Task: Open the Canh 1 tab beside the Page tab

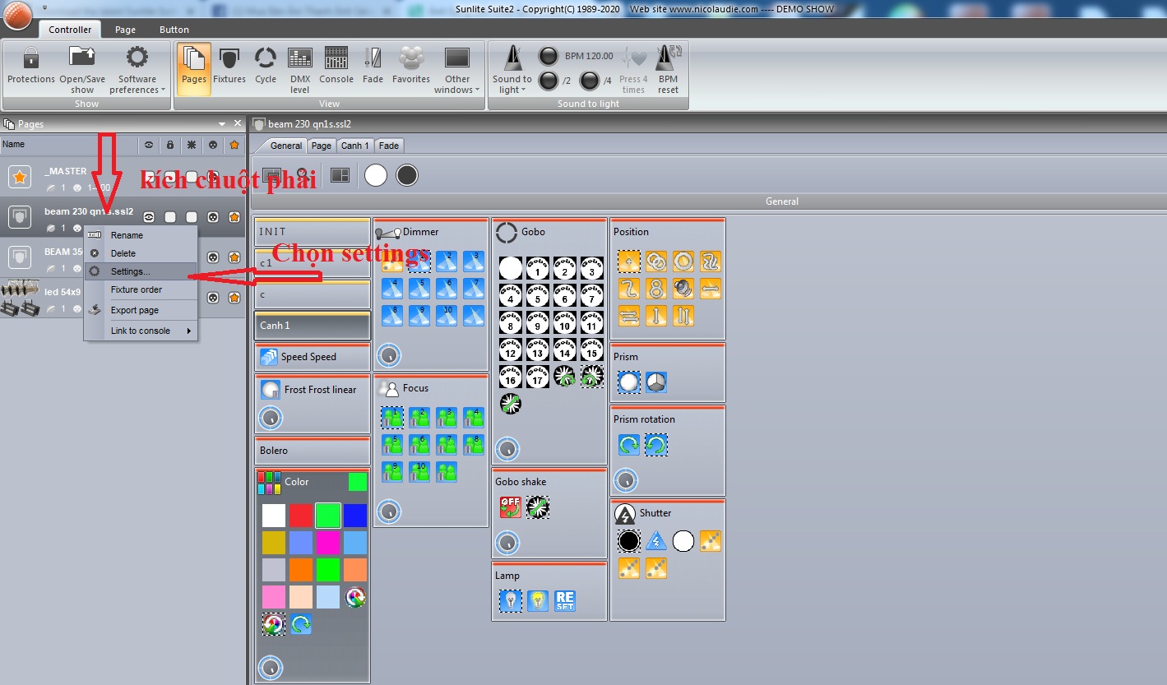Action: pyautogui.click(x=354, y=146)
